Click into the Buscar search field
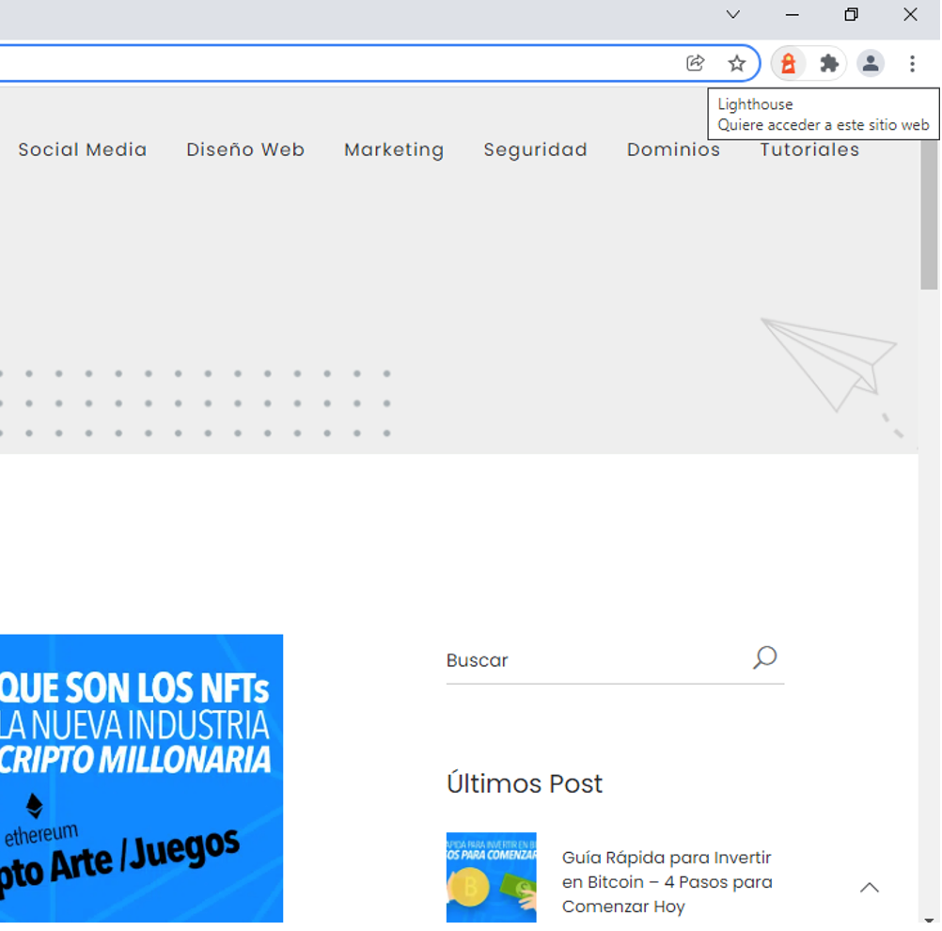Image resolution: width=942 pixels, height=931 pixels. click(592, 660)
